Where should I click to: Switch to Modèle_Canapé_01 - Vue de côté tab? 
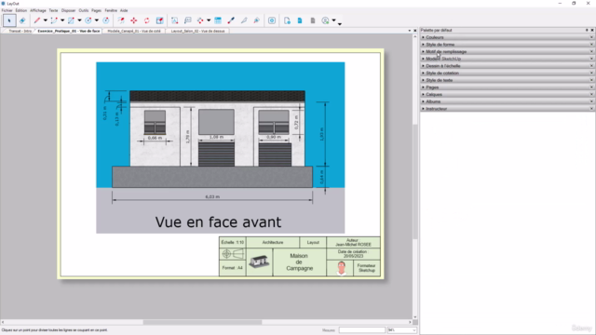[134, 31]
